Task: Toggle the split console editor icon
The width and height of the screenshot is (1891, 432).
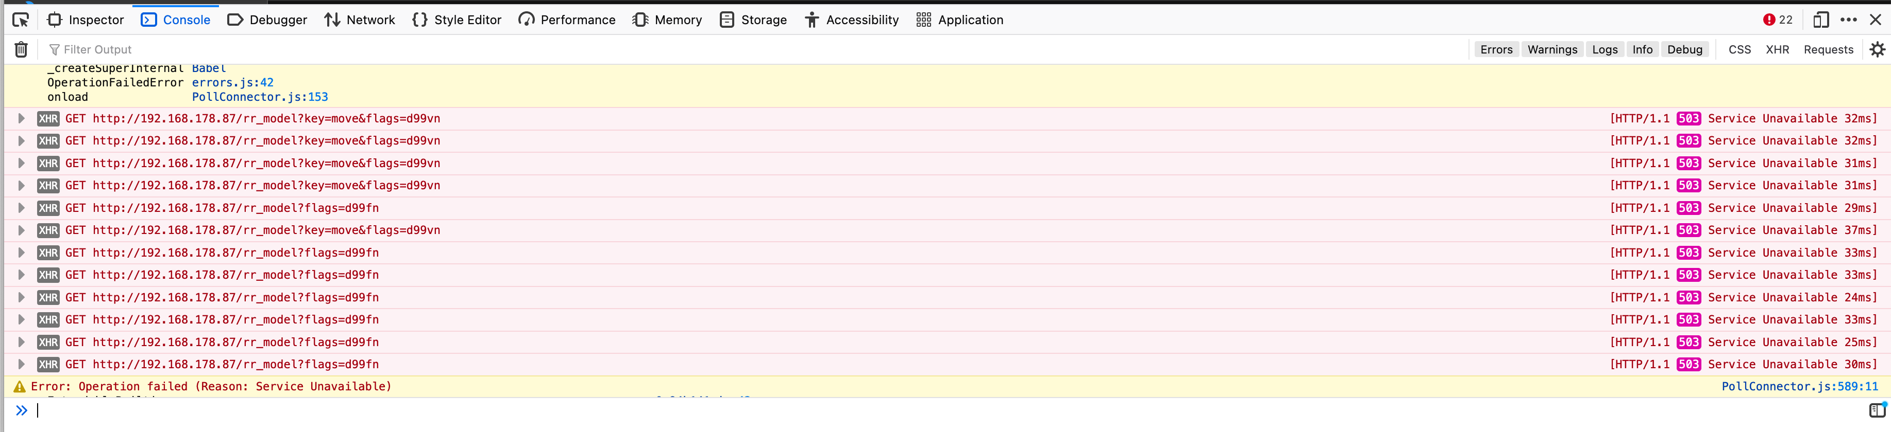Action: 1877,410
